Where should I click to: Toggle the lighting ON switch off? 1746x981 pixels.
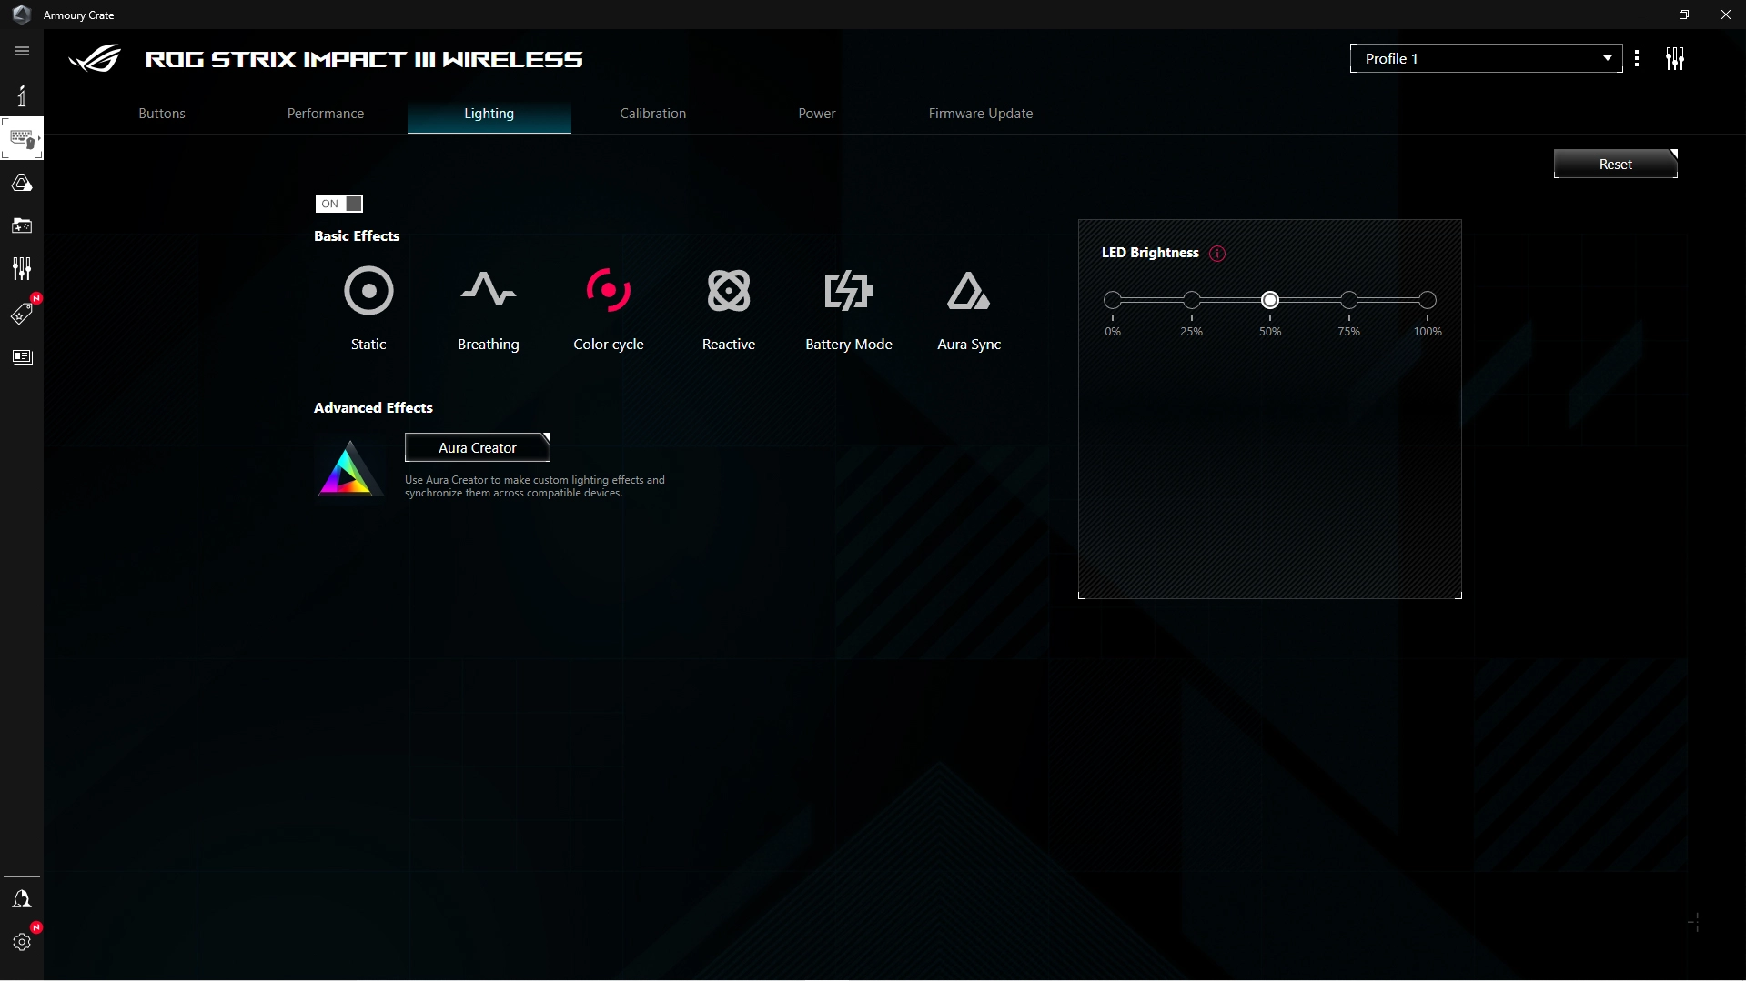339,204
